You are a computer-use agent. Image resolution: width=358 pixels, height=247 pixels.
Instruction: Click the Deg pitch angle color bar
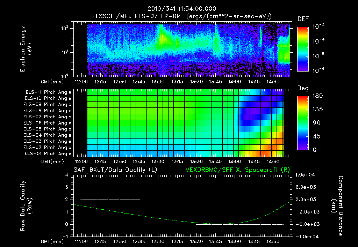[x=303, y=123]
